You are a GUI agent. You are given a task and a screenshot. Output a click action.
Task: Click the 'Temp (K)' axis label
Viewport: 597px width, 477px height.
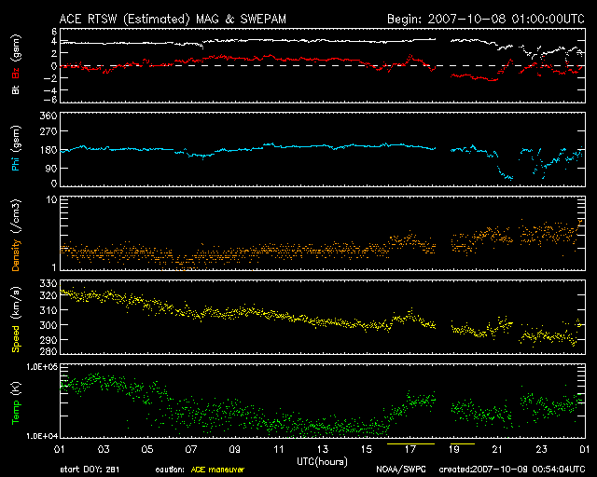point(16,402)
